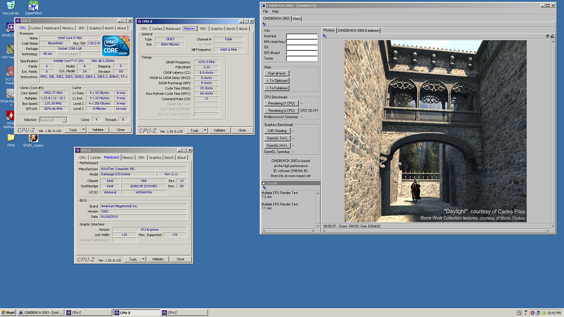Open the Recycle Bin desktop icon
Viewport: 564px width, 317px height.
tap(11, 7)
